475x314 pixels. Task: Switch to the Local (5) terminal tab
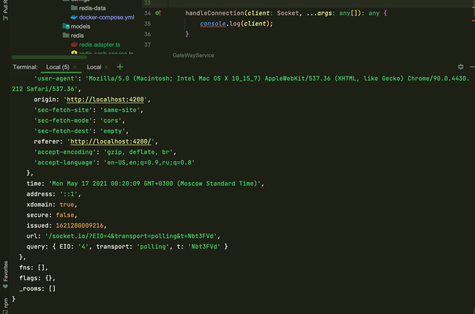click(58, 67)
